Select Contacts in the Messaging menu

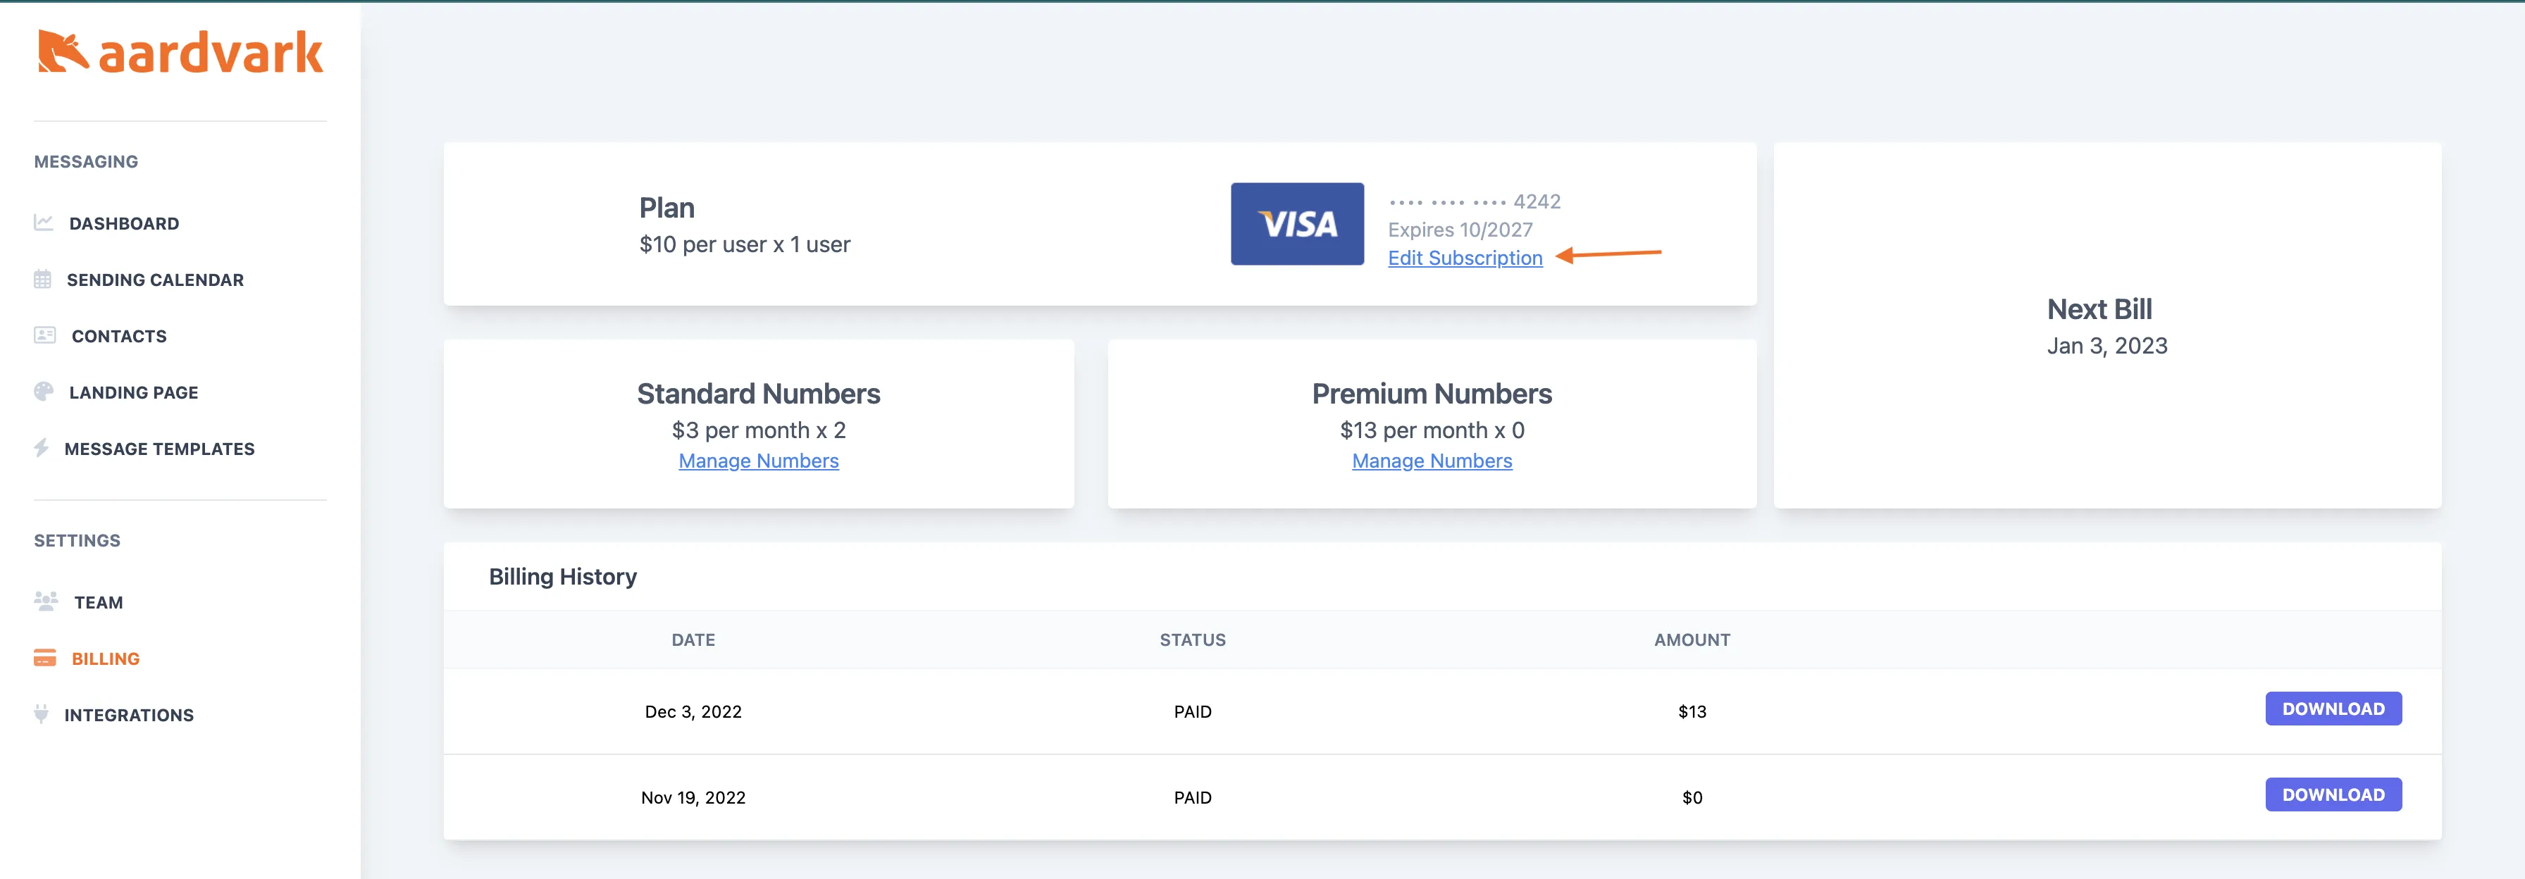(118, 336)
